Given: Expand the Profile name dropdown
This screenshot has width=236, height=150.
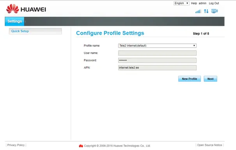Looking at the screenshot, I should [x=157, y=46].
